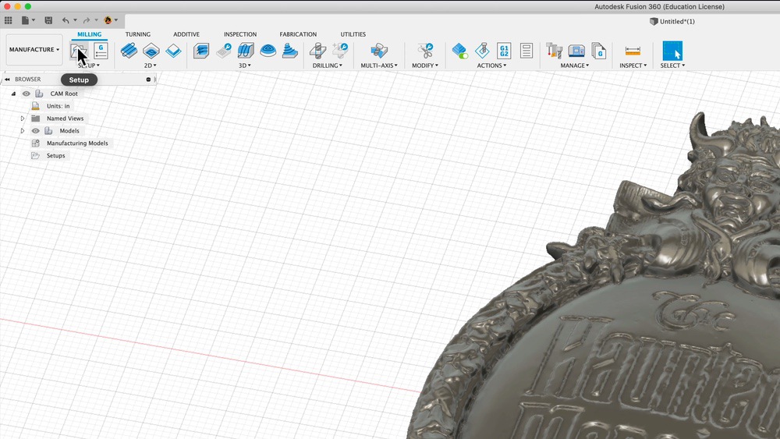Select the Hole Recognition tool
The width and height of the screenshot is (780, 439).
(340, 51)
